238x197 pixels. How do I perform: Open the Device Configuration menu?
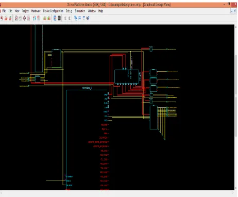point(53,11)
